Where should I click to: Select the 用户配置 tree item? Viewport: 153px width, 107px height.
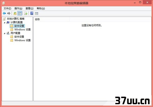coord(15,33)
